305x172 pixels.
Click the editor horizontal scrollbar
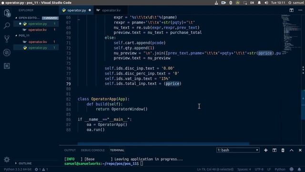point(163,144)
